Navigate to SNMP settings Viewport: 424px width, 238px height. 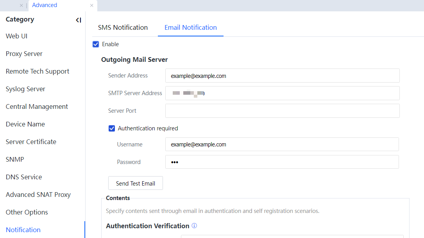coord(15,159)
